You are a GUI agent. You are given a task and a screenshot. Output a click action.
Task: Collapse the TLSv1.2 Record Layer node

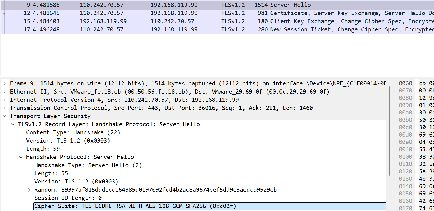[13, 124]
